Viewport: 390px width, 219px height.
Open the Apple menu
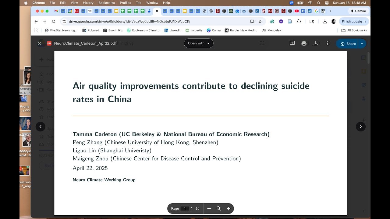(26, 3)
